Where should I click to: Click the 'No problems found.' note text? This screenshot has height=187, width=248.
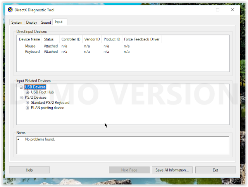(40, 140)
